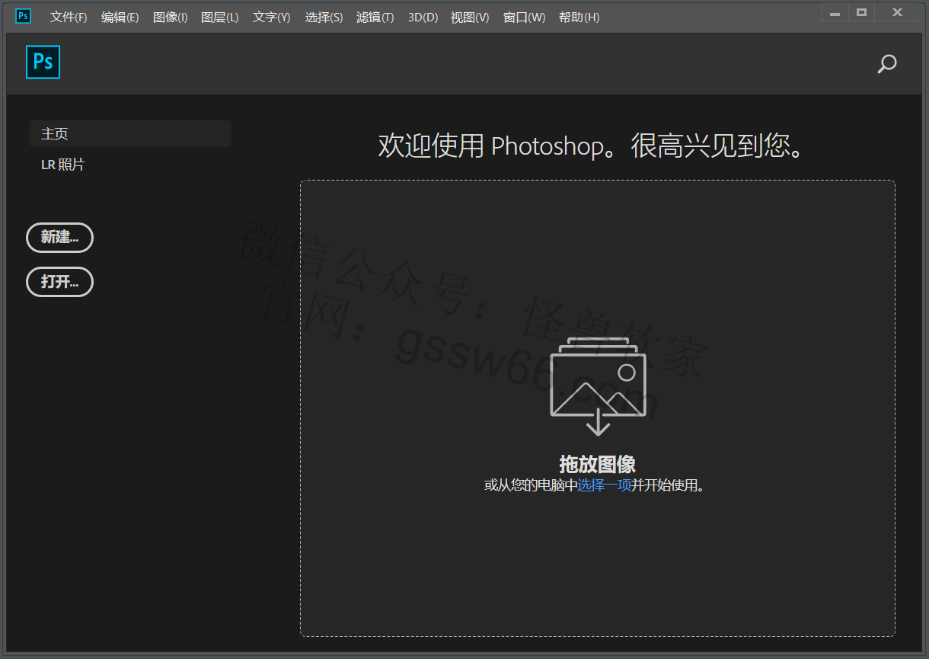This screenshot has height=659, width=929.
Task: Click the small Ps icon in the title bar
Action: click(x=24, y=16)
